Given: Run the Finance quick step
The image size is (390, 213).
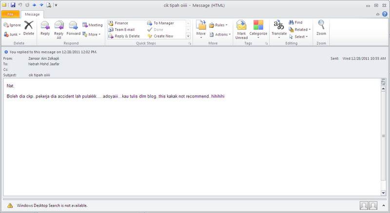Looking at the screenshot, I should (x=118, y=23).
